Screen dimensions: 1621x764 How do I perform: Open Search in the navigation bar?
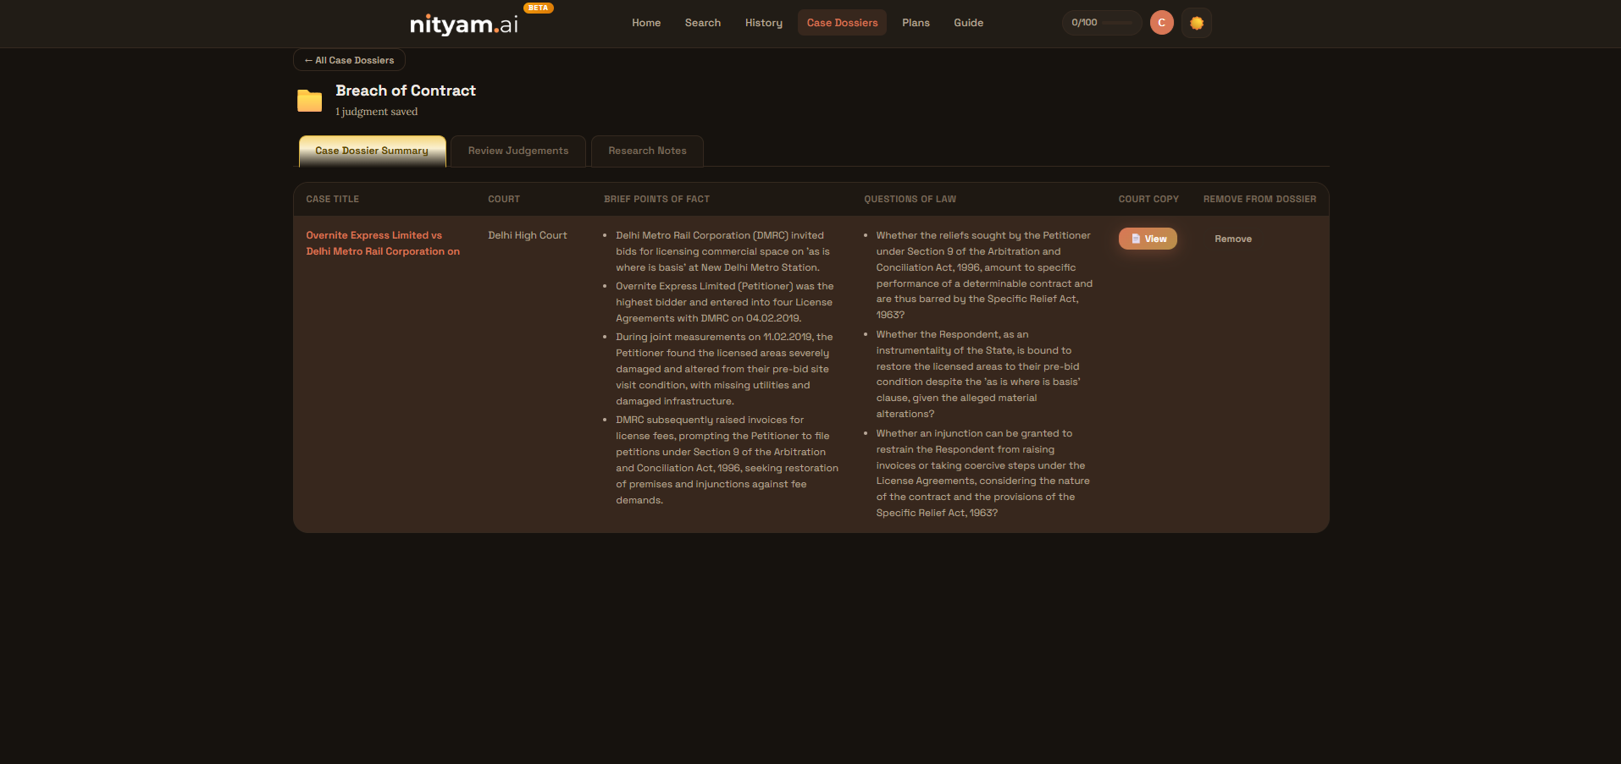[702, 23]
